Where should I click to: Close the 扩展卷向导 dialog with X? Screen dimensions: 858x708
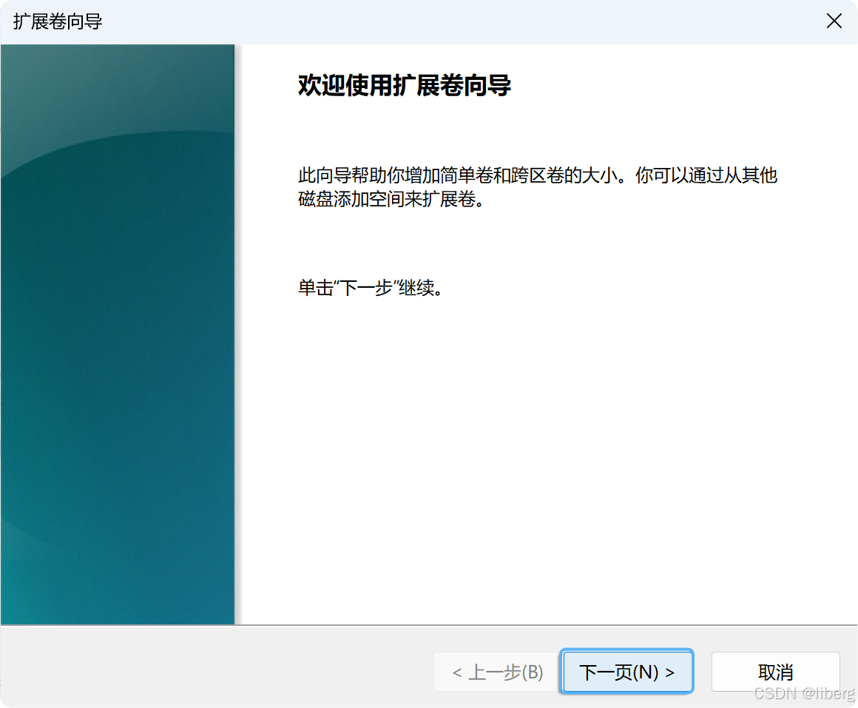(x=834, y=21)
